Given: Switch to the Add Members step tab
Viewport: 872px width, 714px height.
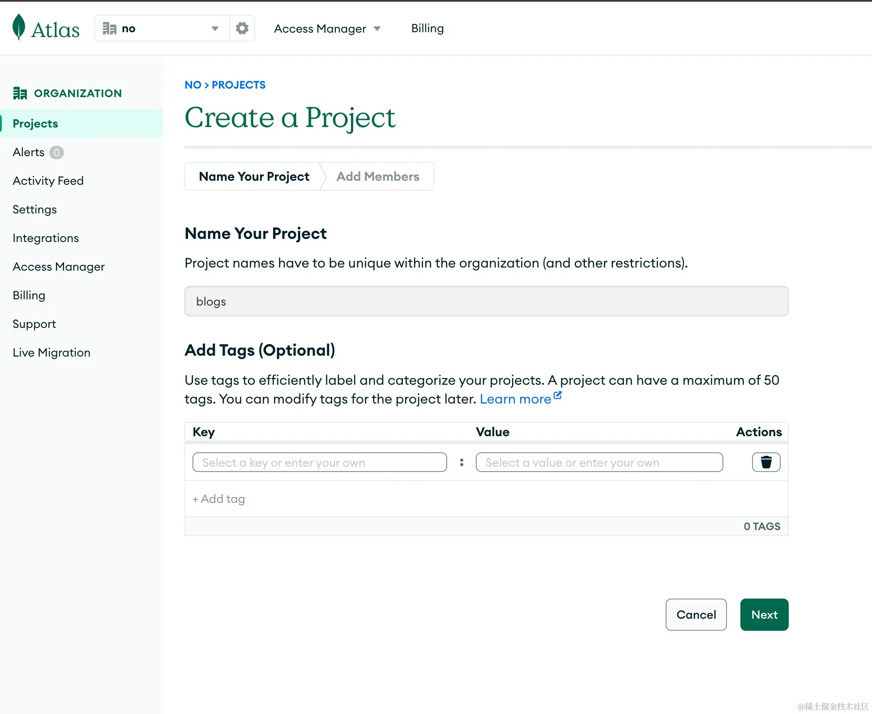Looking at the screenshot, I should 378,176.
